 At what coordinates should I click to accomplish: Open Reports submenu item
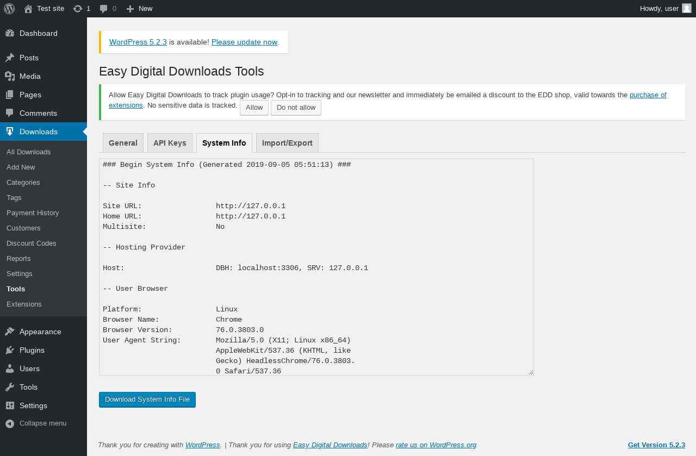pos(18,258)
